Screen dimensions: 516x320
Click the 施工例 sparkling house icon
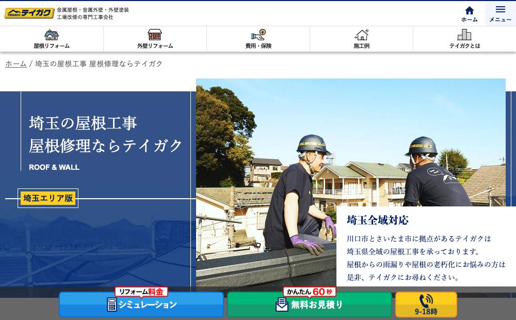coord(362,35)
